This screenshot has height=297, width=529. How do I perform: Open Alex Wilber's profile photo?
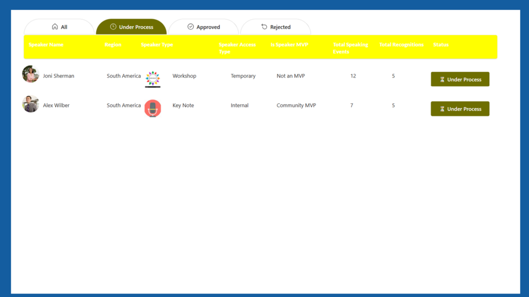30,104
